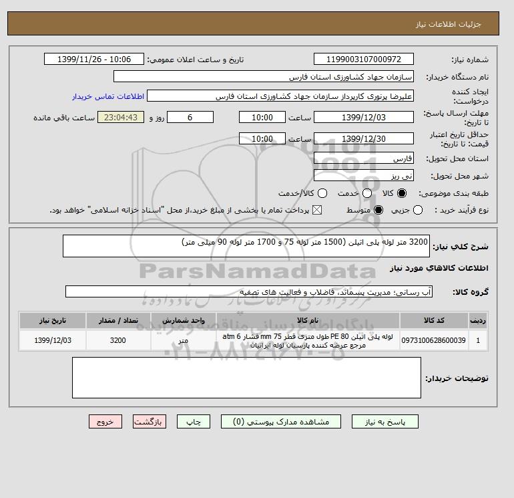
Task: Click the response deadline time field
Action: (x=262, y=117)
